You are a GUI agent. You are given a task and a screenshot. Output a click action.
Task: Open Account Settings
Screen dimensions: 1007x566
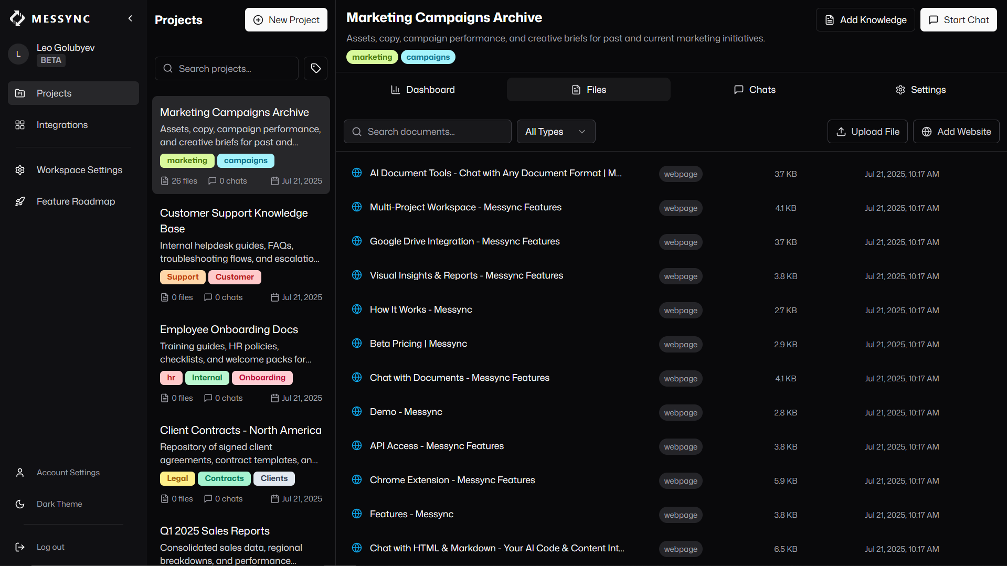tap(73, 473)
